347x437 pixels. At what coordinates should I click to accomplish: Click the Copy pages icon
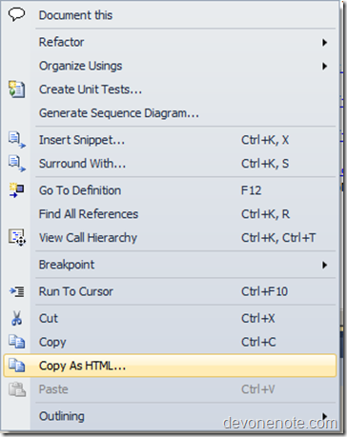coord(16,342)
